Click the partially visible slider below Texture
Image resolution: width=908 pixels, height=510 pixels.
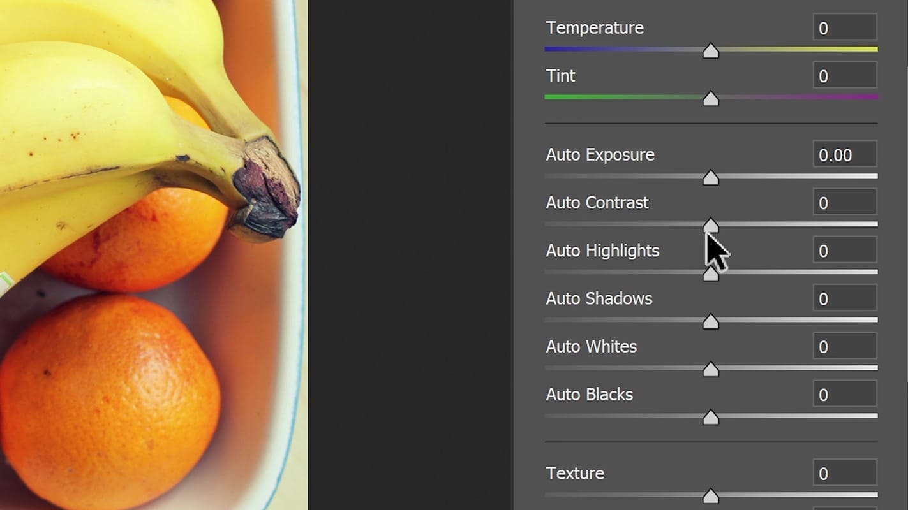pos(710,508)
